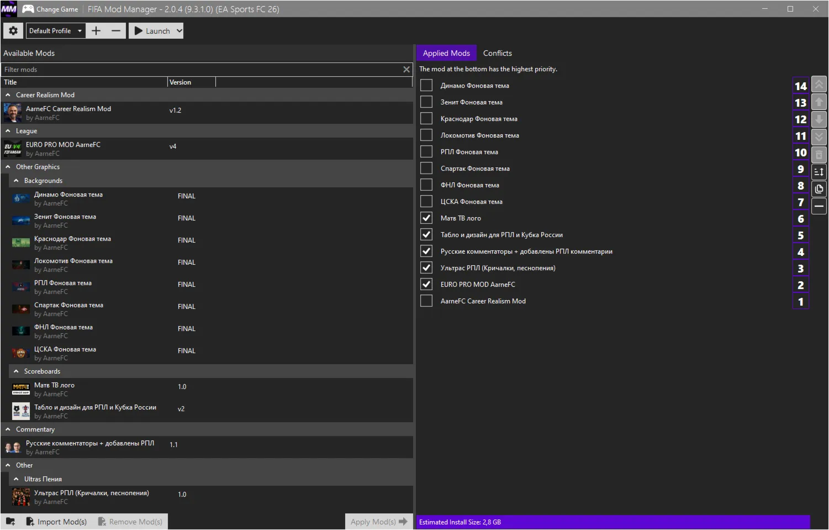Open the Default Profile dropdown

tap(56, 31)
